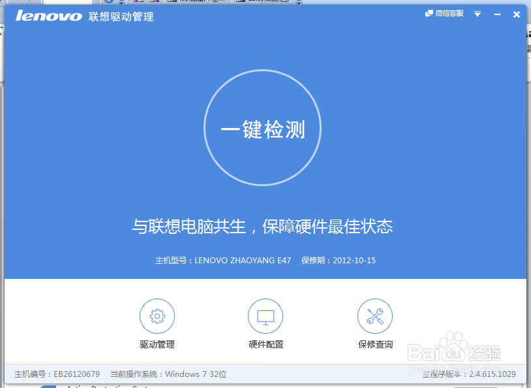
Task: Open 驱动管理 gear icon
Action: pyautogui.click(x=157, y=316)
